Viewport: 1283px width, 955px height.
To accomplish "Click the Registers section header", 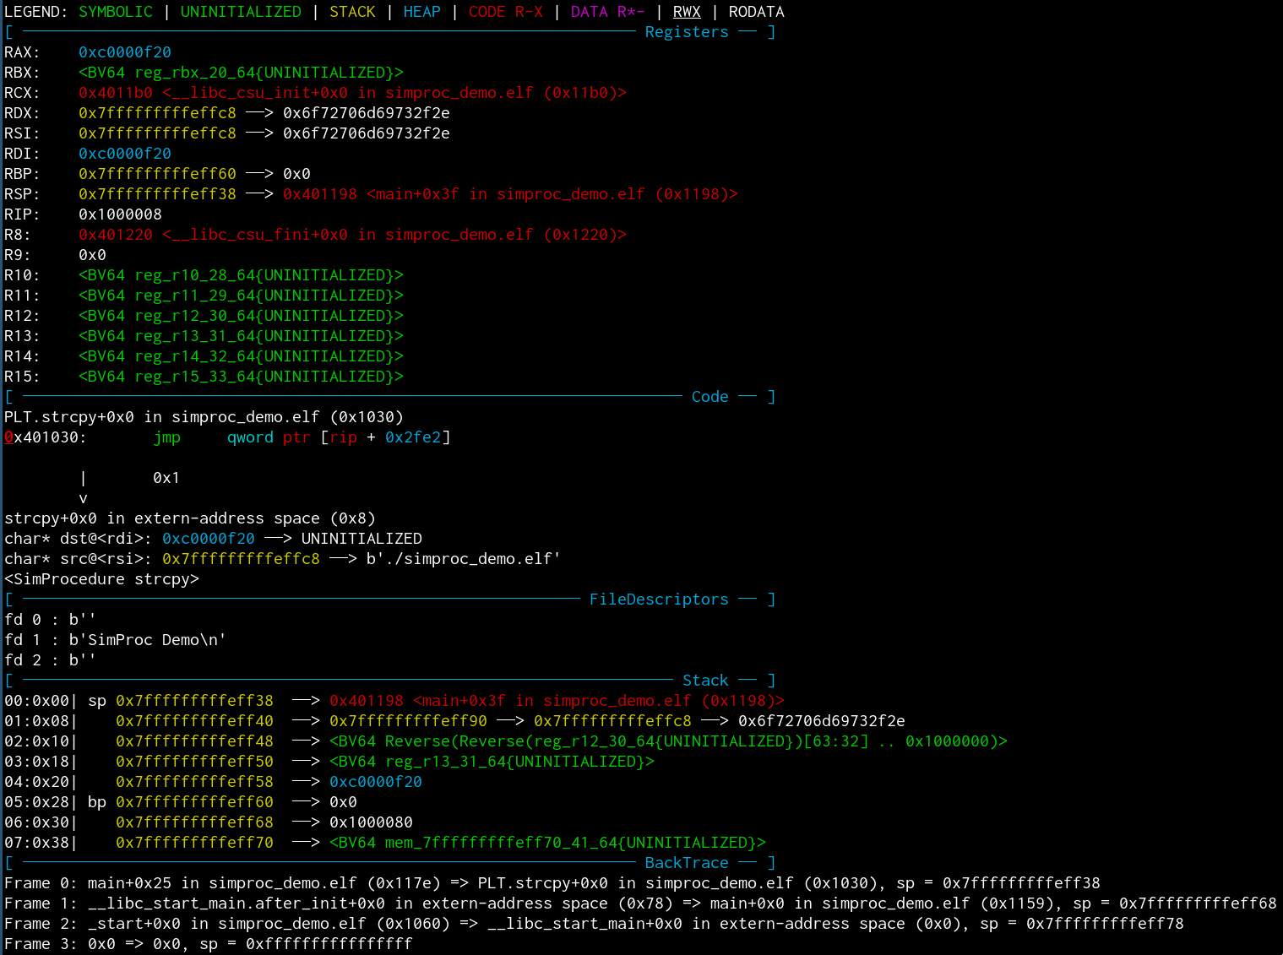I will (x=687, y=32).
